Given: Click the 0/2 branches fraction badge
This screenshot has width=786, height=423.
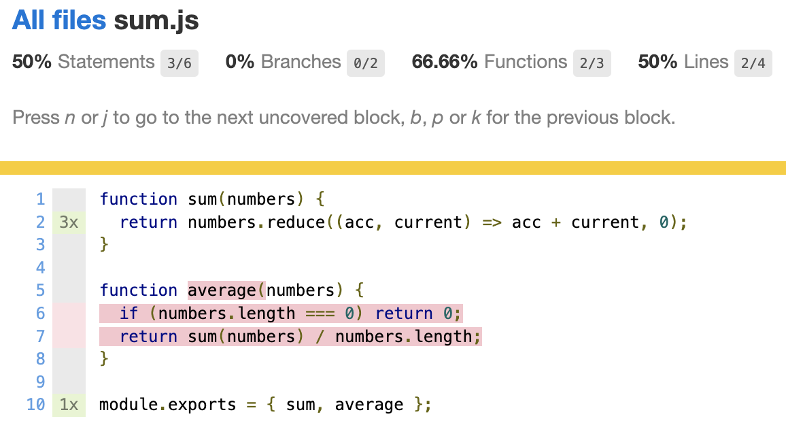Looking at the screenshot, I should pyautogui.click(x=366, y=63).
